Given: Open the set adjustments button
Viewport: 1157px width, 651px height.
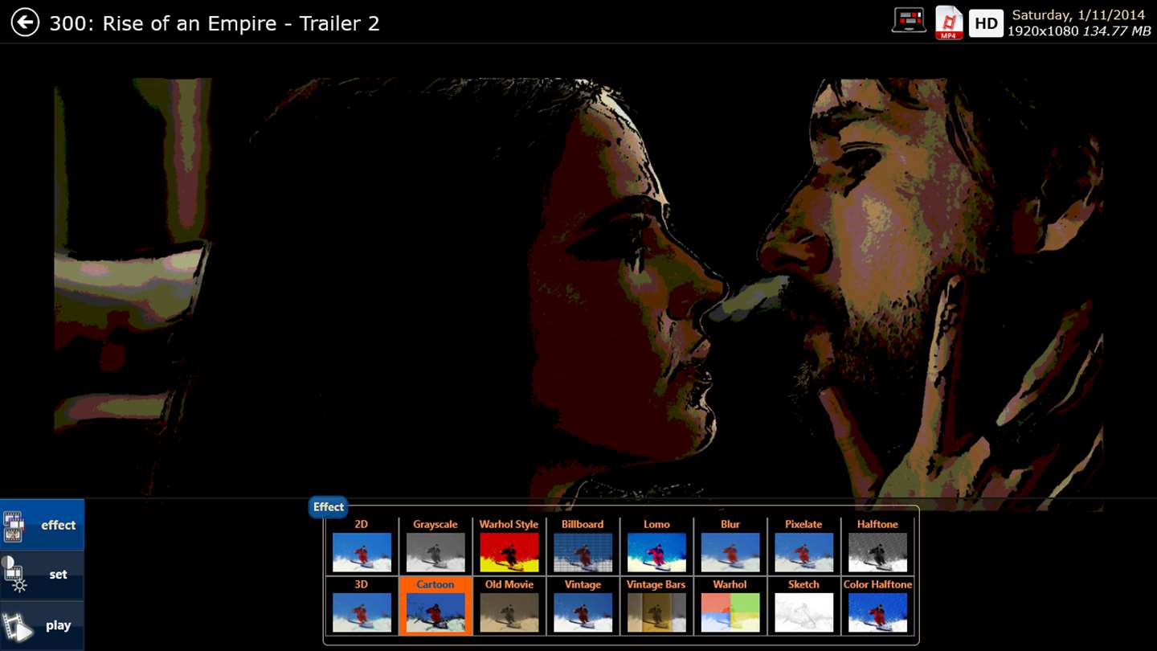Looking at the screenshot, I should click(x=42, y=575).
